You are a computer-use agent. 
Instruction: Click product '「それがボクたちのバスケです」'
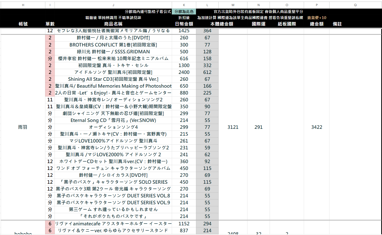113,216
